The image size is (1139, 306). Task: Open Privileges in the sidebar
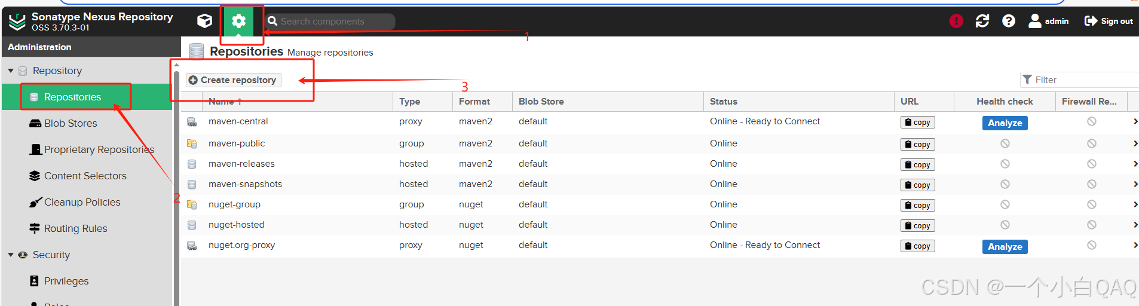(66, 281)
